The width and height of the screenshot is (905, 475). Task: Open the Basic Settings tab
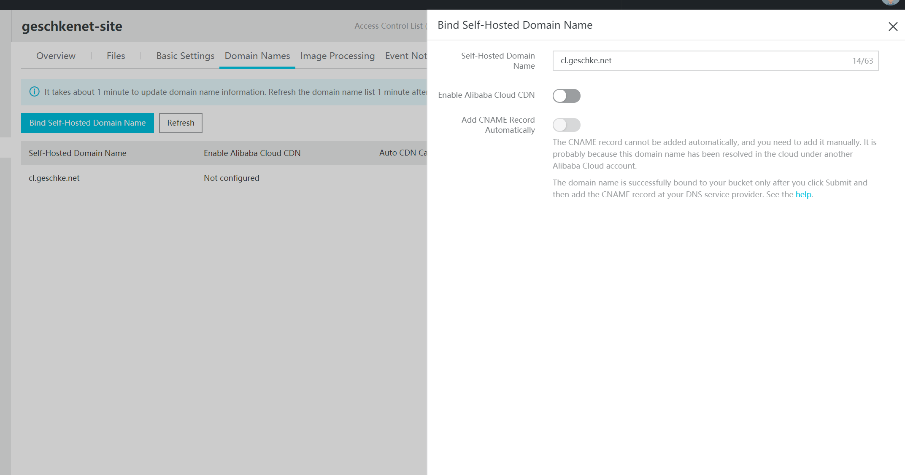click(185, 56)
